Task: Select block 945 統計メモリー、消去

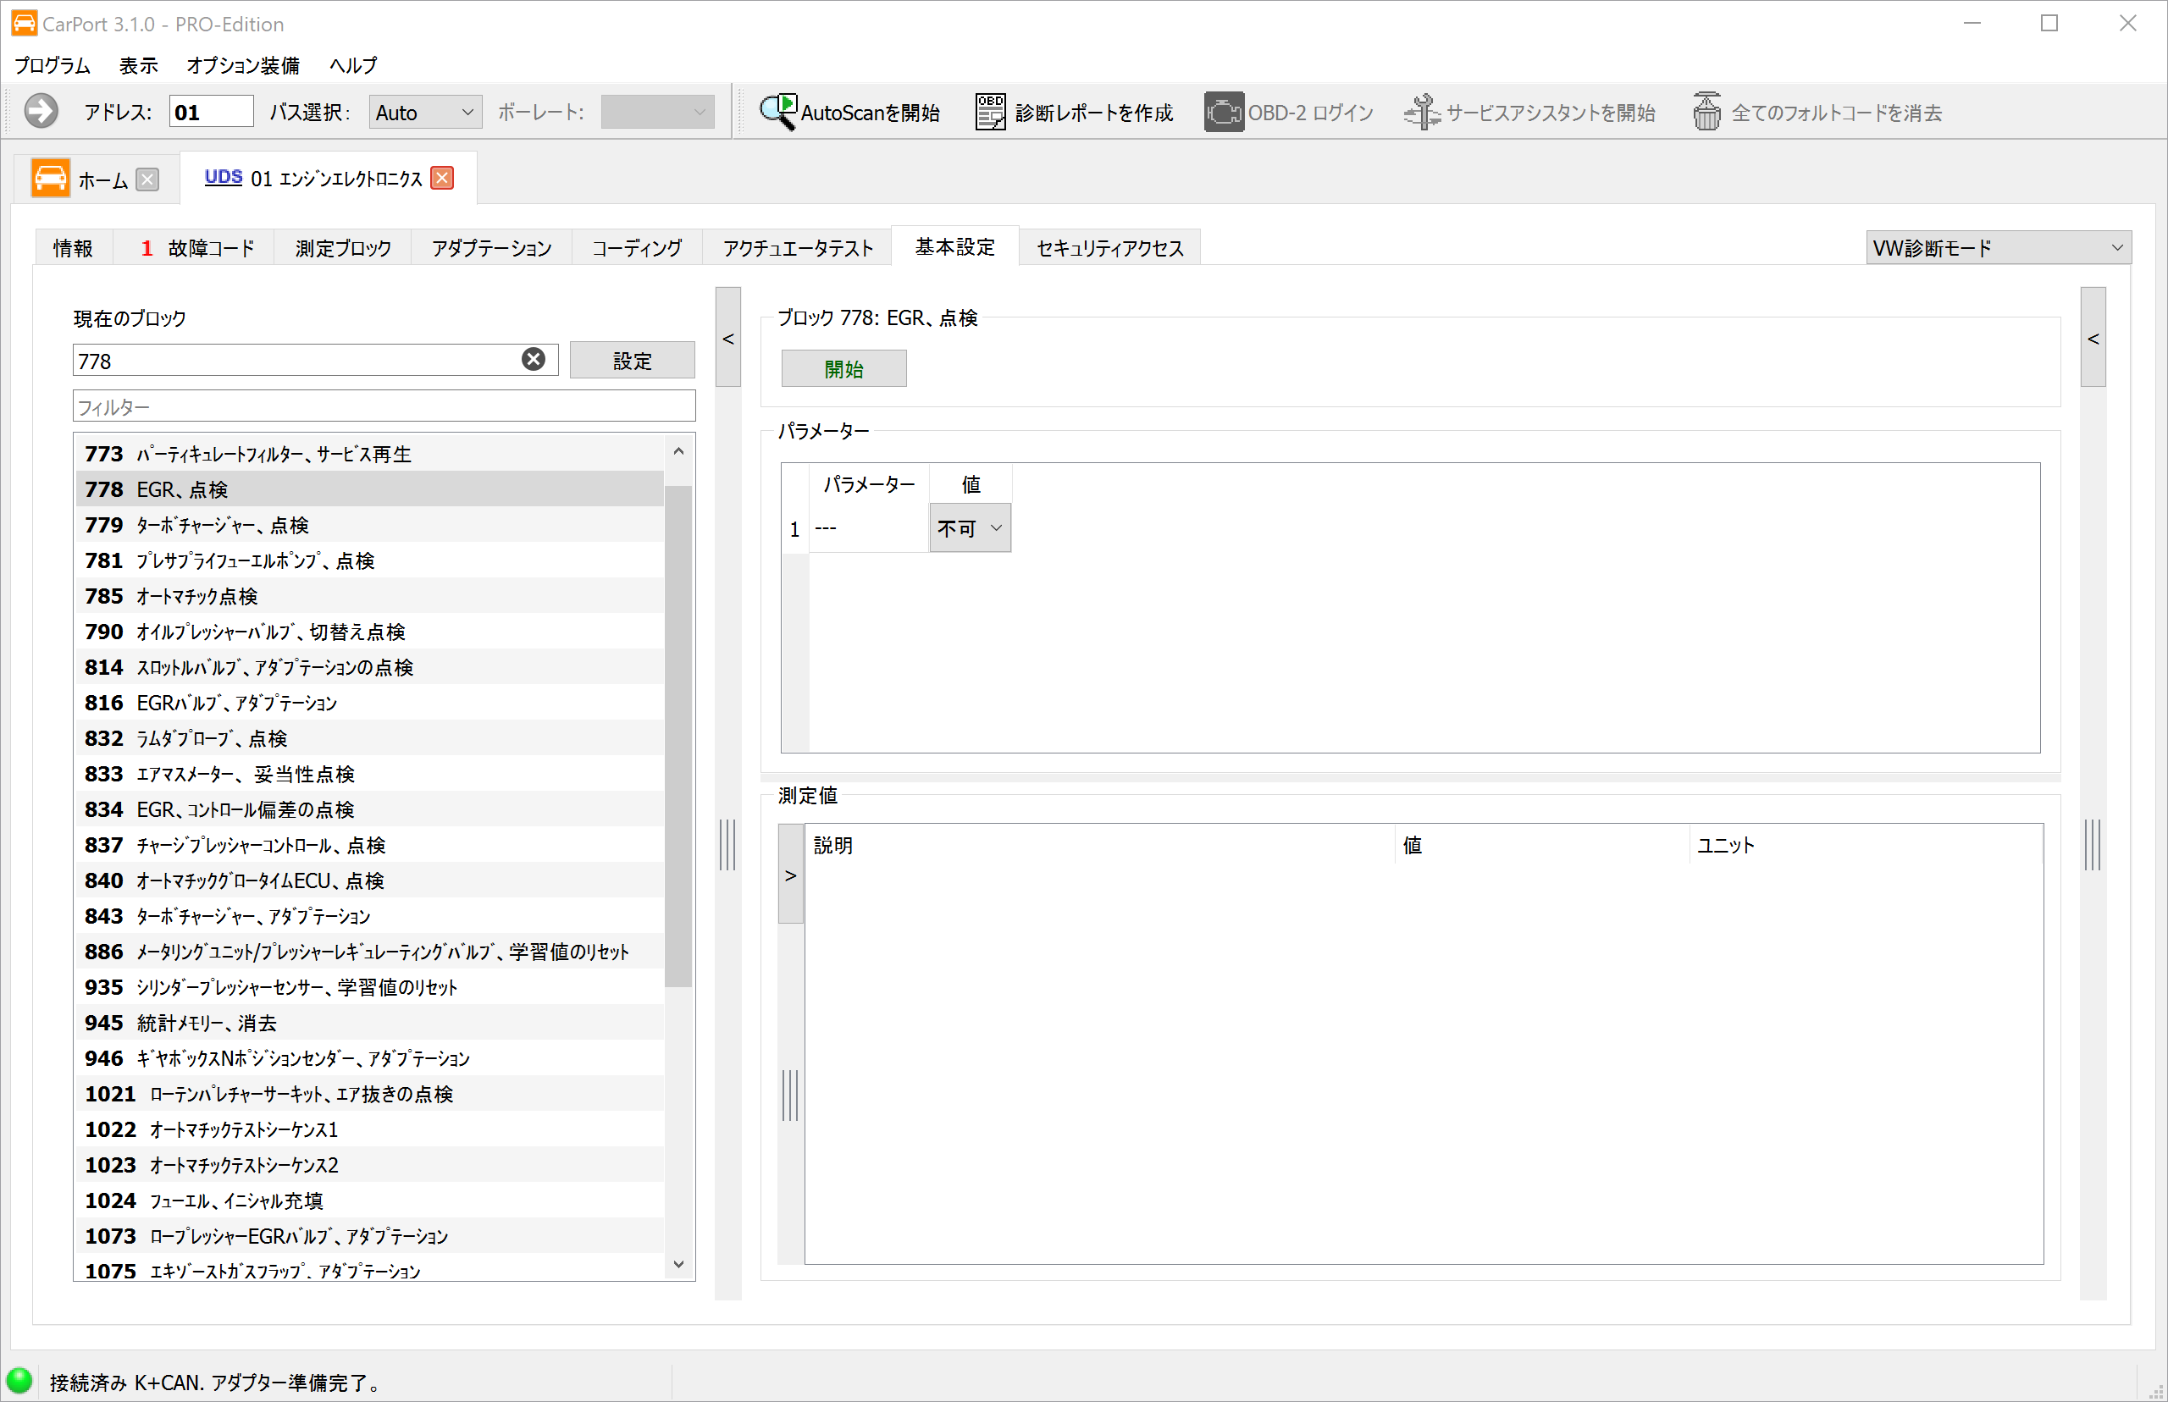Action: click(370, 1023)
